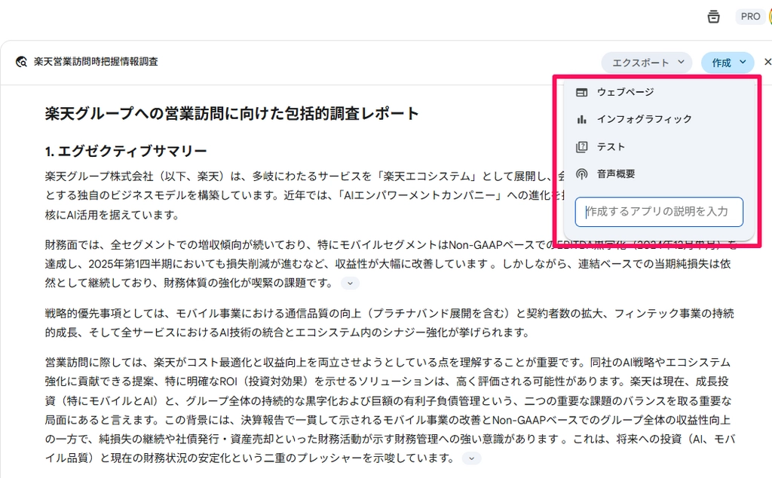Image resolution: width=772 pixels, height=478 pixels.
Task: Click the 音声概要 broadcast icon
Action: click(x=581, y=174)
